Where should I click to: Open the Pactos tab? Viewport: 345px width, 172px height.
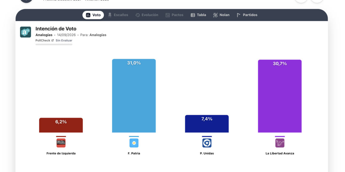(174, 15)
